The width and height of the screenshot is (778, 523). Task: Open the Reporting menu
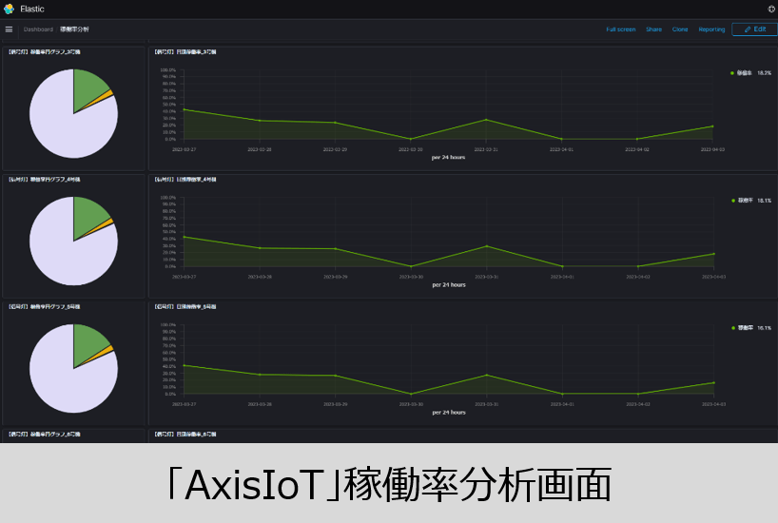click(x=711, y=29)
